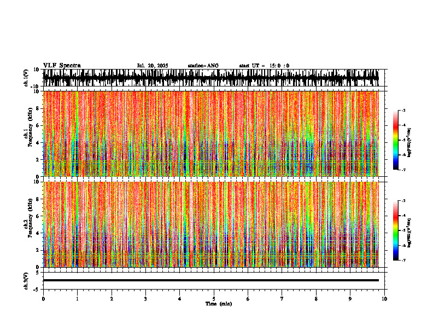Click the "station=ANG" header label
This screenshot has width=433, height=335.
[203, 66]
